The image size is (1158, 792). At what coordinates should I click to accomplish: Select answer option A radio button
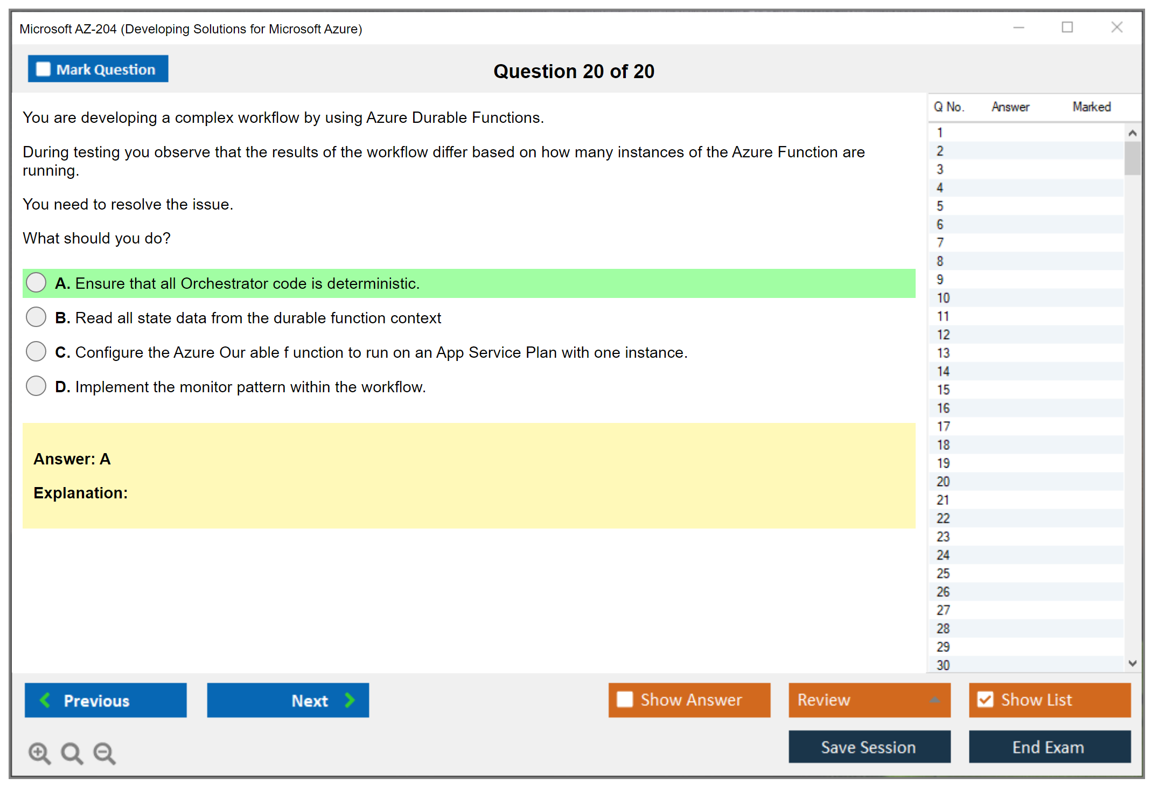point(36,282)
